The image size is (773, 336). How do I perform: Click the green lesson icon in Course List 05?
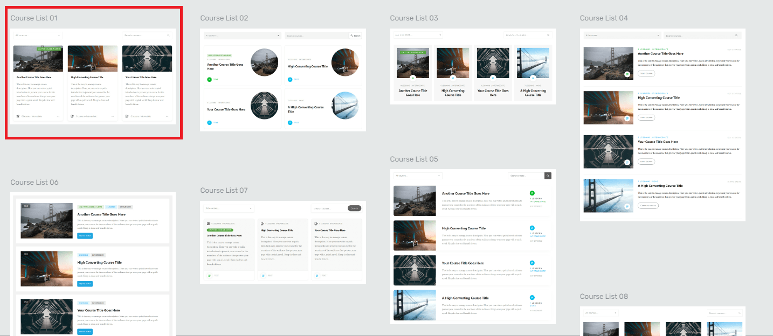coord(532,193)
